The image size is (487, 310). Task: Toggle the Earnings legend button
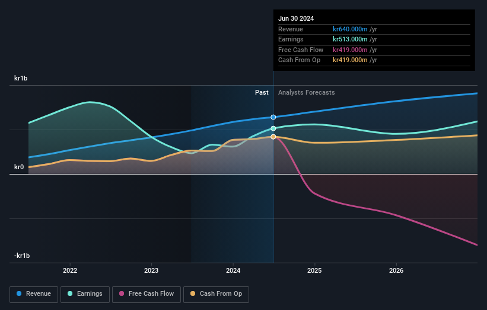(x=85, y=294)
